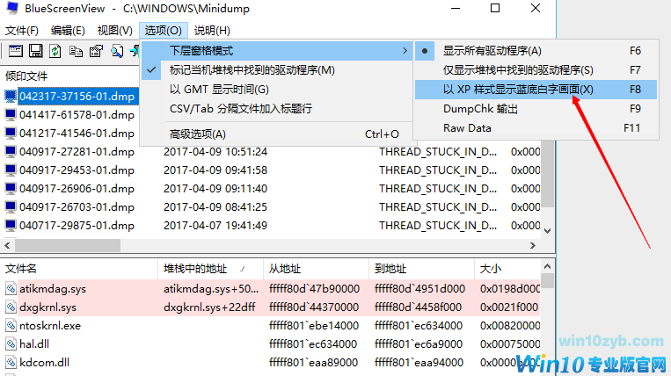Click the driver list vertical scrollbar thumb
The height and width of the screenshot is (376, 671).
(547, 281)
